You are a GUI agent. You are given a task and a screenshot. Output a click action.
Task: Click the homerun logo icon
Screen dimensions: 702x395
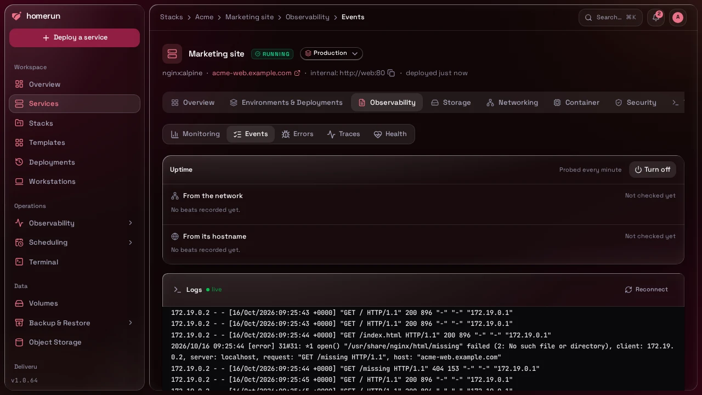coord(16,16)
